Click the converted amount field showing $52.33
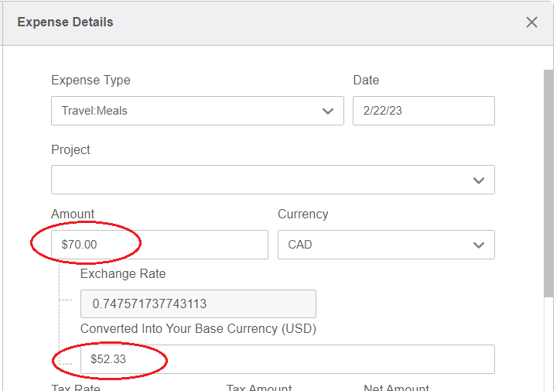Viewport: 560px width, 391px height. tap(287, 359)
